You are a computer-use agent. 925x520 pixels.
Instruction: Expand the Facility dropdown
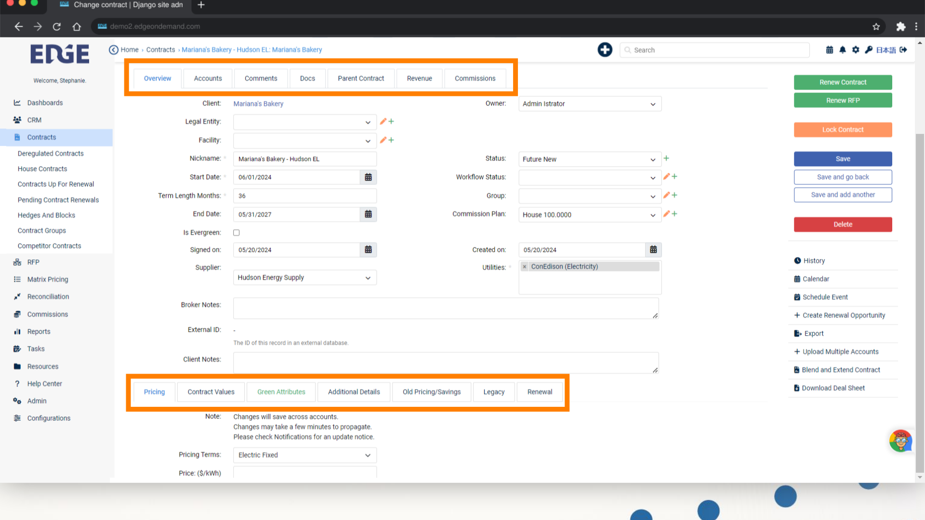305,141
